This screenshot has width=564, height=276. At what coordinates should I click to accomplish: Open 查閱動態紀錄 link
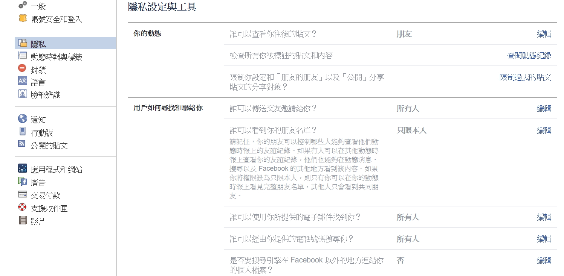(x=529, y=56)
